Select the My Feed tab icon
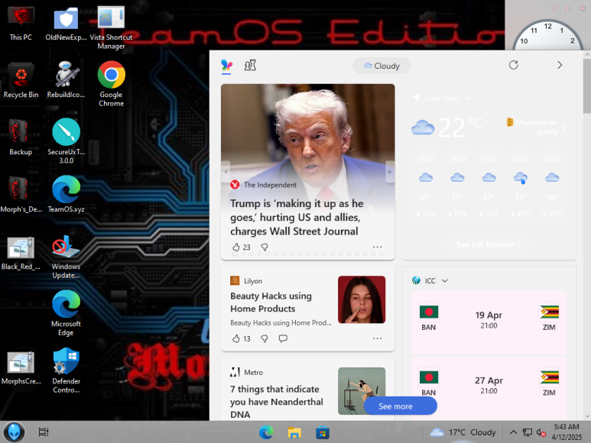This screenshot has height=443, width=591. point(226,66)
